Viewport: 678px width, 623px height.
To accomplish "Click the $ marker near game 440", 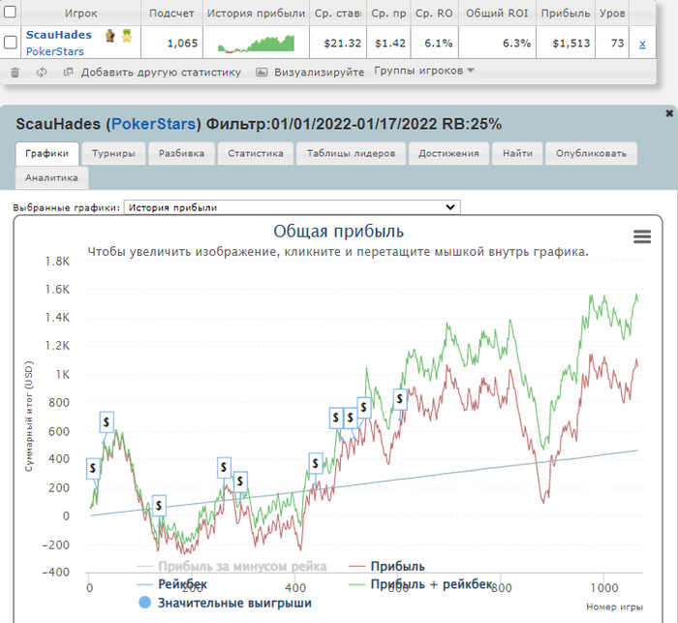I will click(316, 464).
